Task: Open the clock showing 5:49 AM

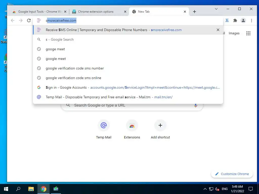Action: pos(237,189)
